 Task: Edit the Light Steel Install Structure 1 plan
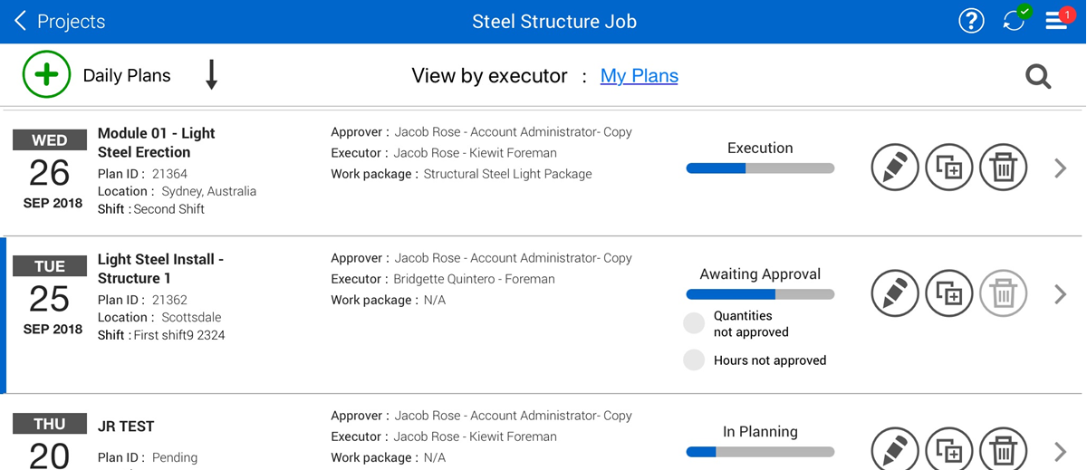pos(894,293)
